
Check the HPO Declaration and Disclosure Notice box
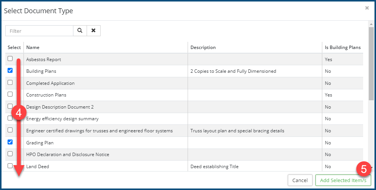[10, 154]
